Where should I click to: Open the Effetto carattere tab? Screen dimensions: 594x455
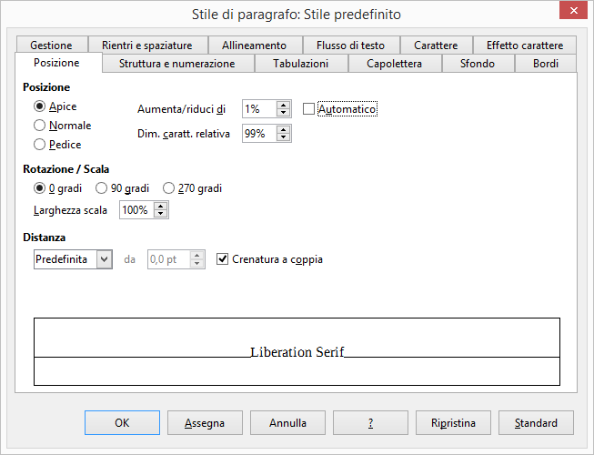tap(525, 45)
